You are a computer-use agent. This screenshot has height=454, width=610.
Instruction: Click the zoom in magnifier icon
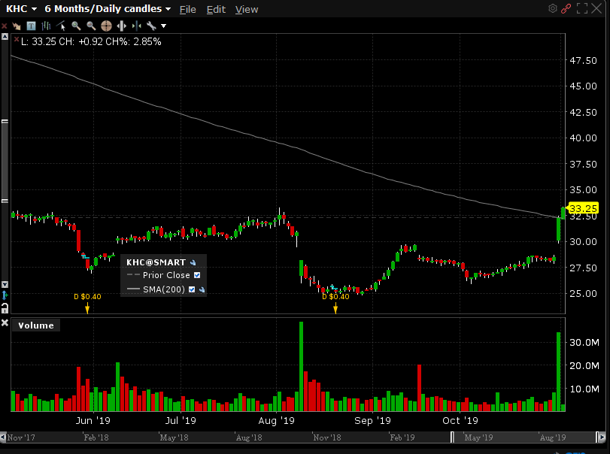pyautogui.click(x=76, y=26)
